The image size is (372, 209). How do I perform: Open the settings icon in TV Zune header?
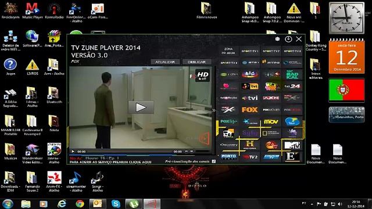(x=277, y=39)
